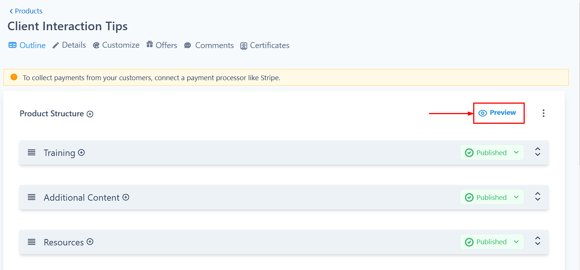The height and width of the screenshot is (270, 580).
Task: Switch to the Details tab
Action: pyautogui.click(x=69, y=45)
